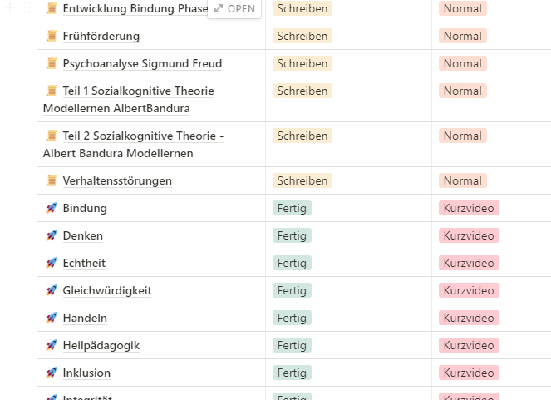
Task: Click the rocket icon beside Gleichwürdigkeit
Action: pos(52,290)
